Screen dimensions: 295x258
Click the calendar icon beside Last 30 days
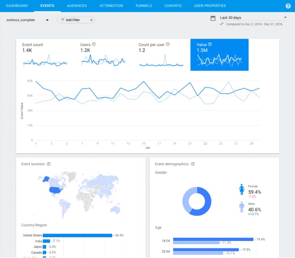click(x=213, y=18)
